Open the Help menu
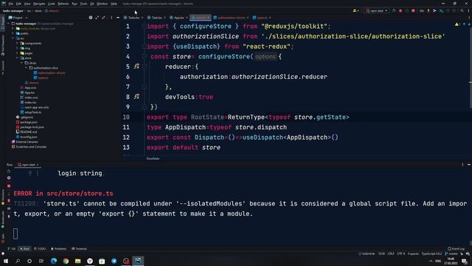Viewport: 472px width, 266px height. (x=114, y=4)
